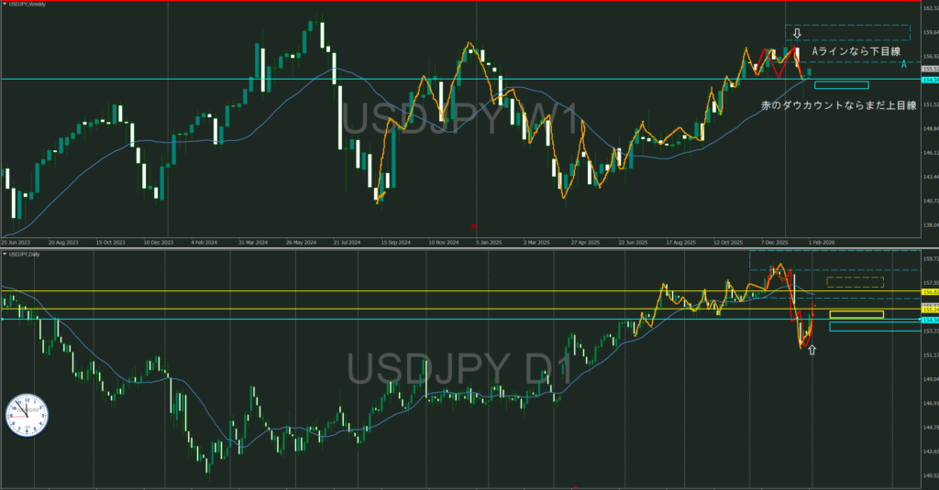Click the cyan "A" line label

[903, 65]
